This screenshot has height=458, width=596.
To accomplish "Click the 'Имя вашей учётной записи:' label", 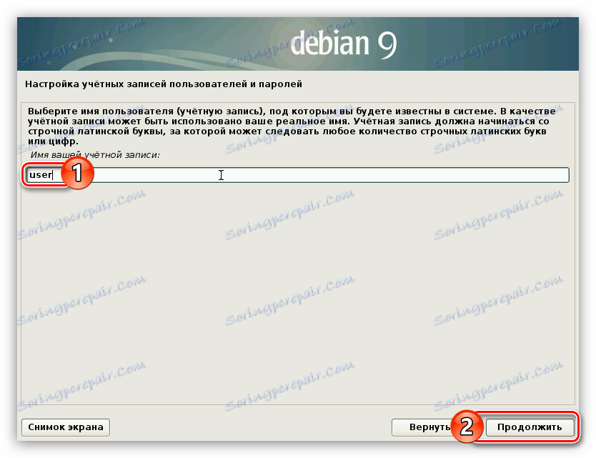I will click(x=95, y=155).
